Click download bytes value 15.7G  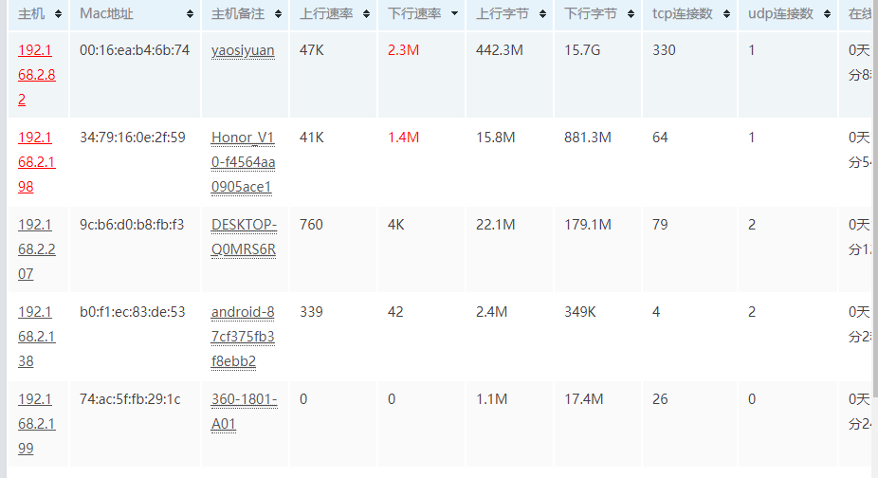[x=582, y=50]
